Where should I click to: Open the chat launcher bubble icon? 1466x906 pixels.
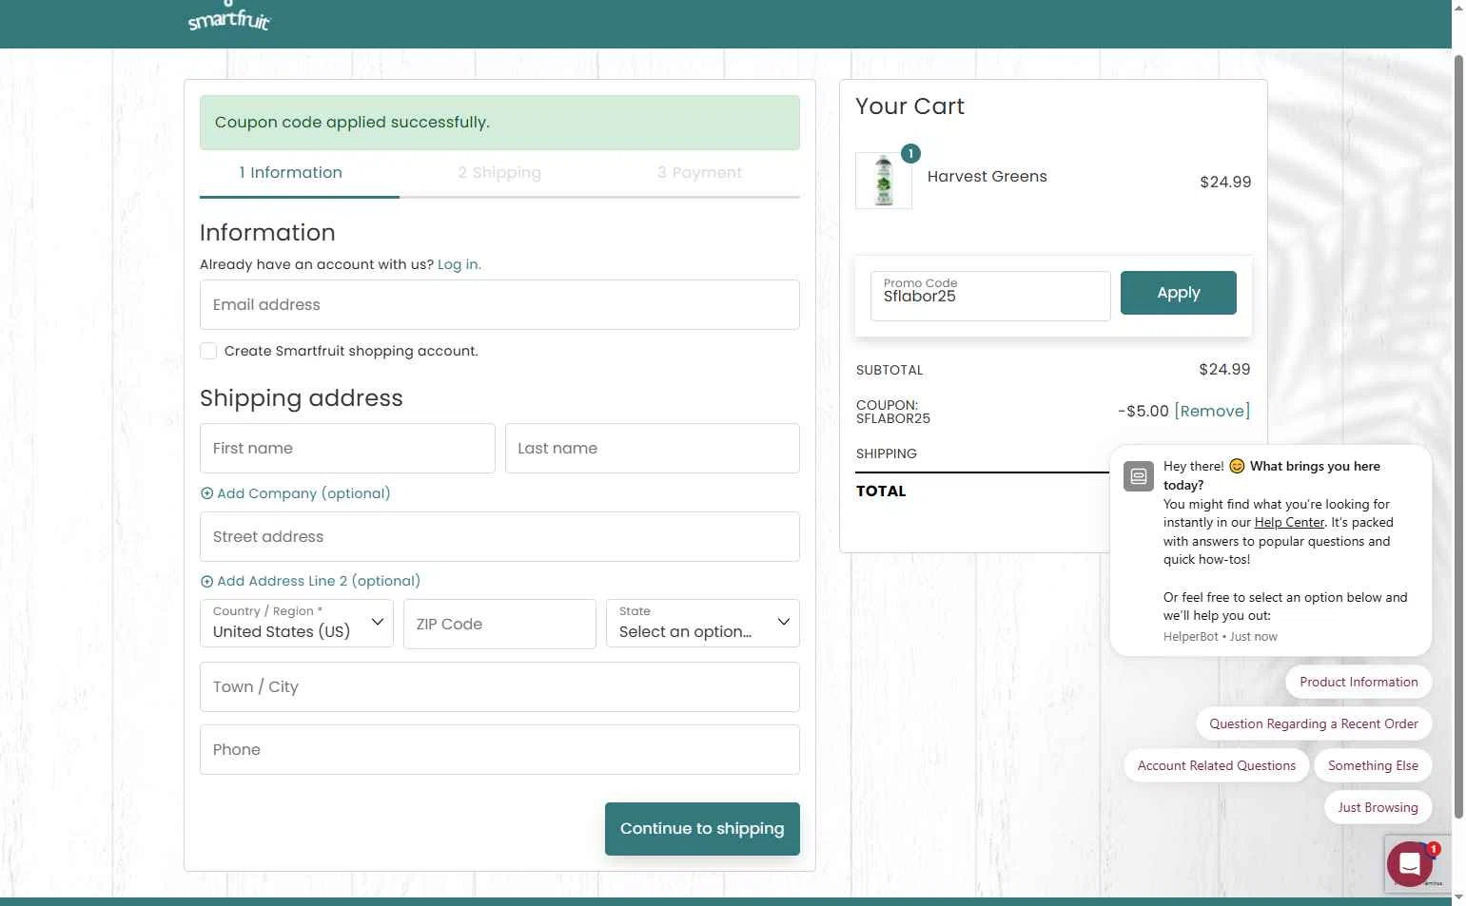(1409, 864)
